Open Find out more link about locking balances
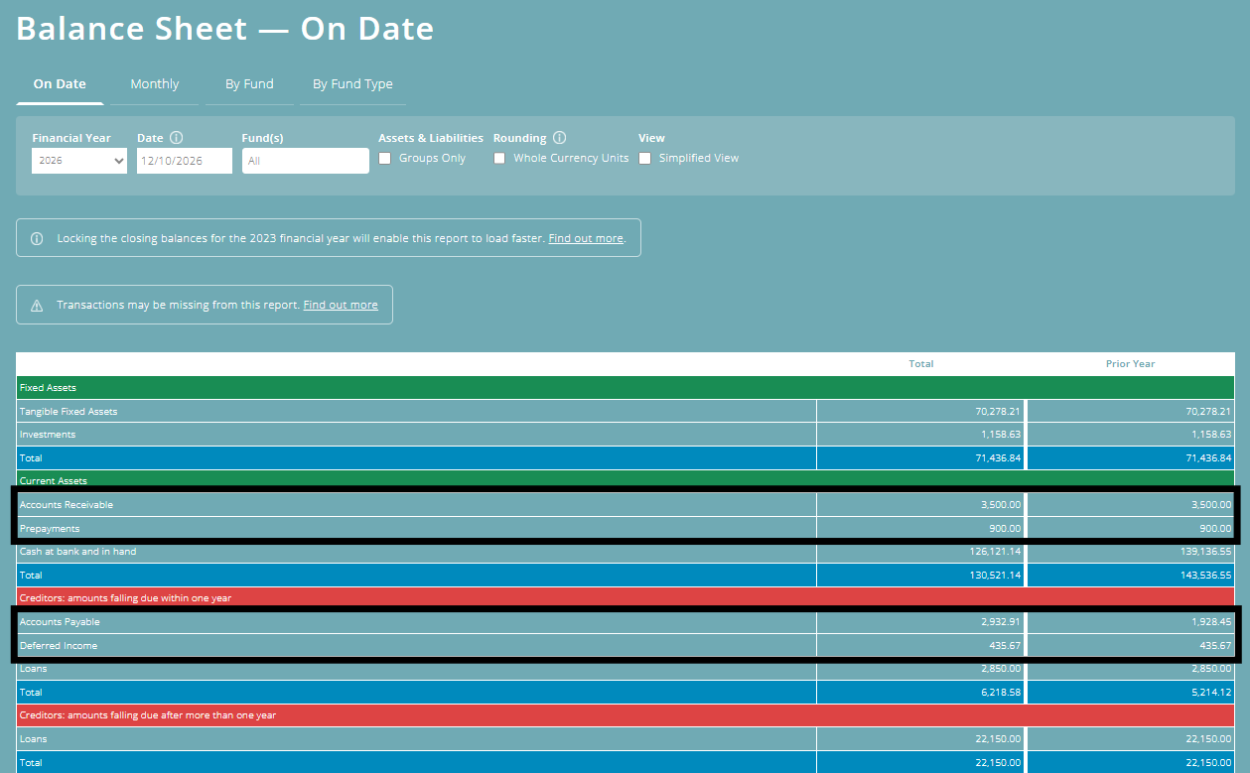The image size is (1250, 773). pyautogui.click(x=586, y=239)
